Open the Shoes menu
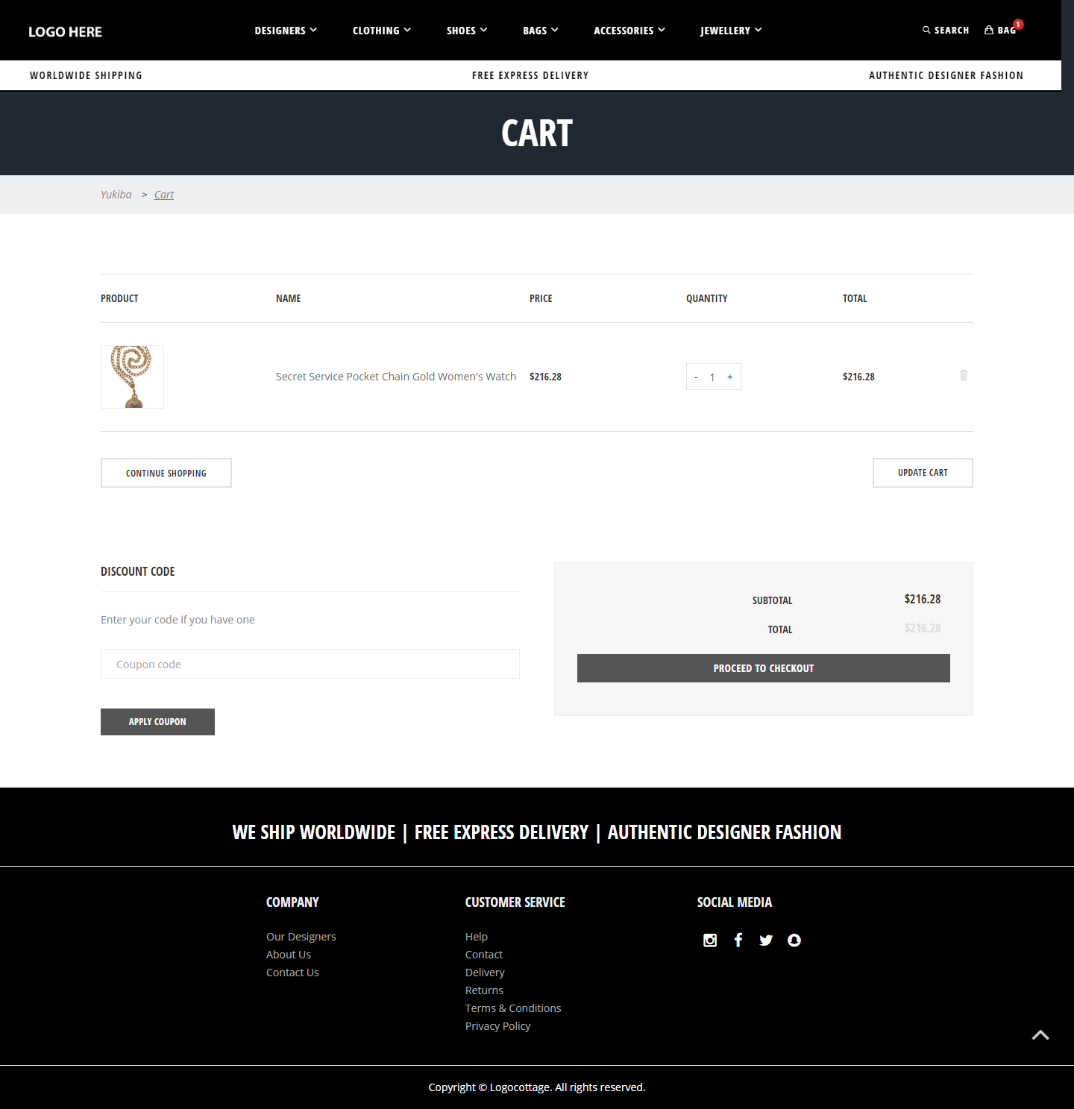 point(466,31)
